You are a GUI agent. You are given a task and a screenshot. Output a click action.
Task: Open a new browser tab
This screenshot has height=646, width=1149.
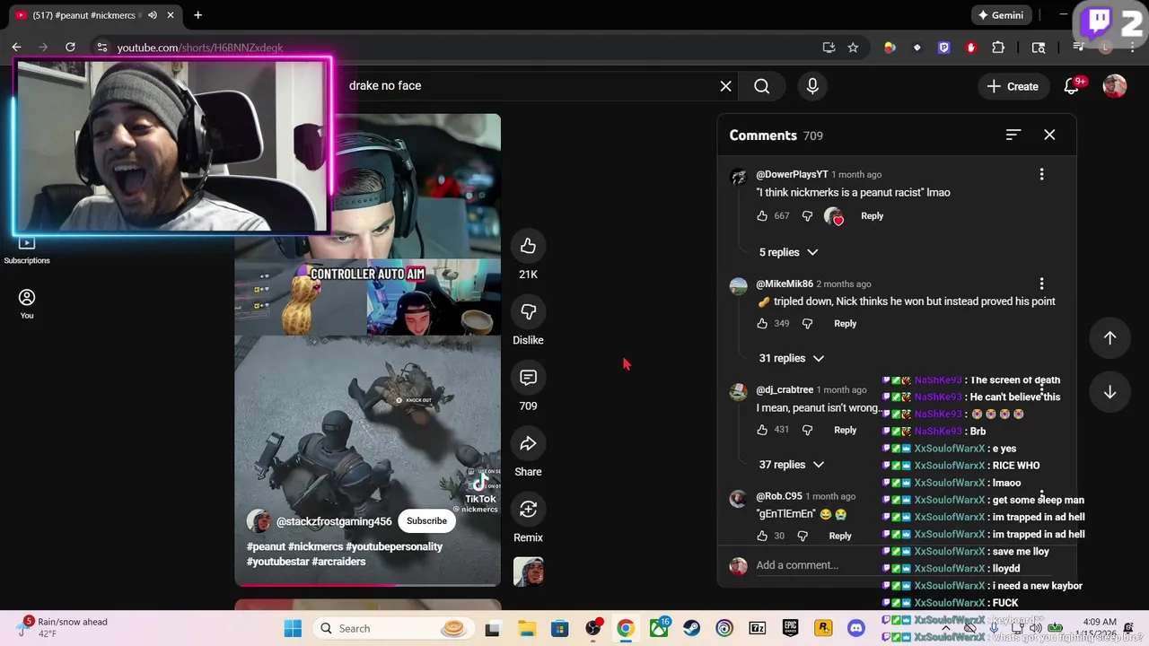click(197, 15)
